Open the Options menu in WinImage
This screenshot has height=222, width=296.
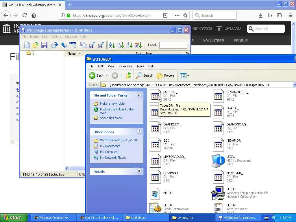[x=56, y=36]
